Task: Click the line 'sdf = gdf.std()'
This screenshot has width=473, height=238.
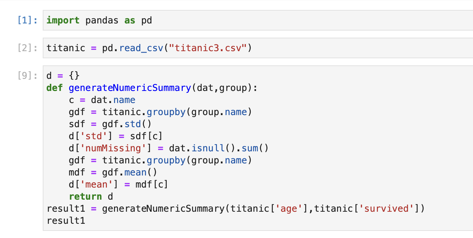Action: tap(110, 124)
